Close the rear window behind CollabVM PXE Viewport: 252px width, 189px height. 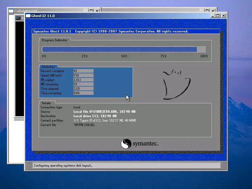click(213, 11)
